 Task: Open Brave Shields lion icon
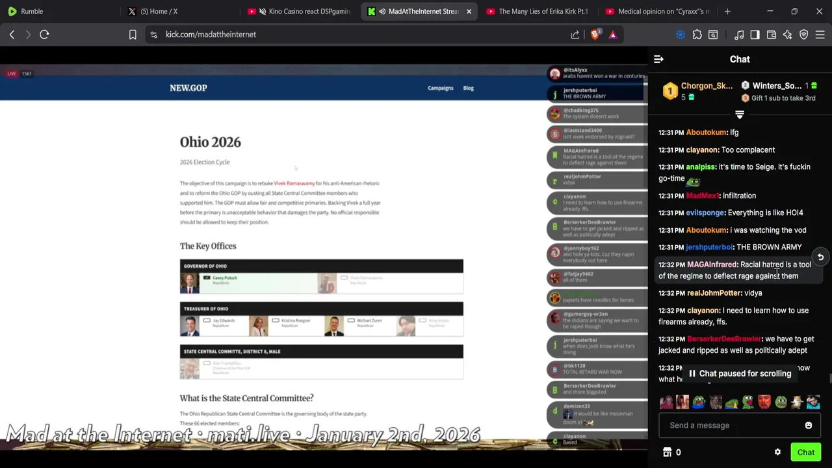point(595,34)
